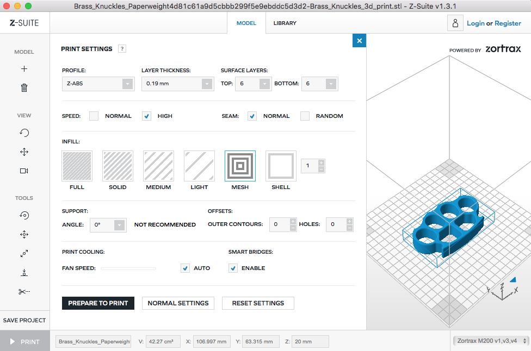Image resolution: width=531 pixels, height=351 pixels.
Task: Enable the Normal speed checkbox
Action: click(94, 116)
